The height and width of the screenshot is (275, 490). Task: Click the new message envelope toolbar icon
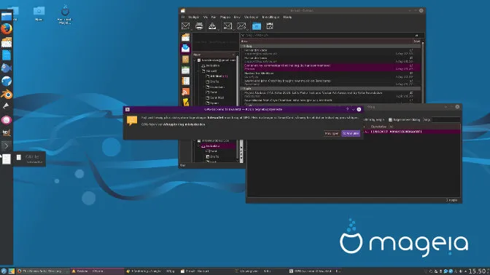(x=186, y=26)
